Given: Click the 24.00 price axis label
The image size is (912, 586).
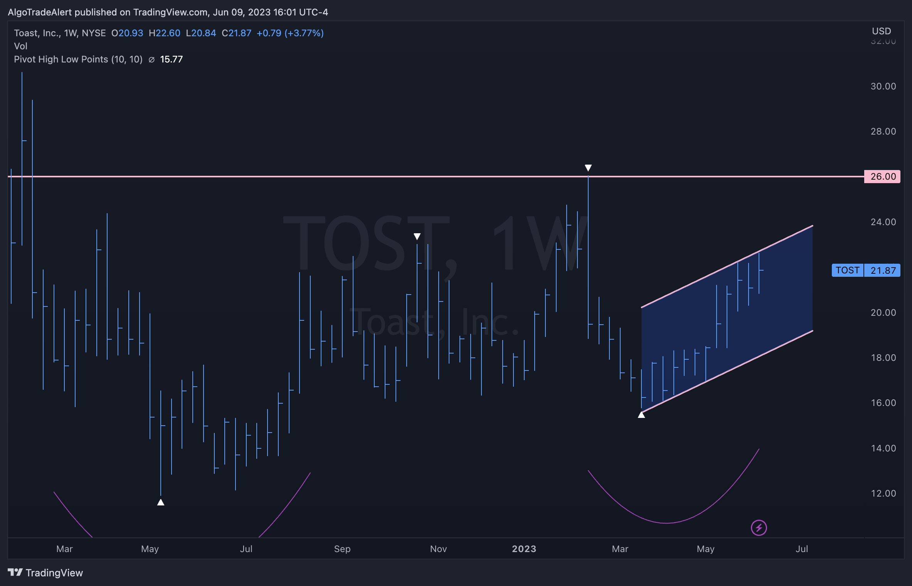Looking at the screenshot, I should 883,222.
